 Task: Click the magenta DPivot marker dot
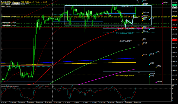[x=143, y=17]
